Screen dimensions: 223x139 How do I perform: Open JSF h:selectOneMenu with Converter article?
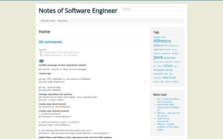pos(168,100)
